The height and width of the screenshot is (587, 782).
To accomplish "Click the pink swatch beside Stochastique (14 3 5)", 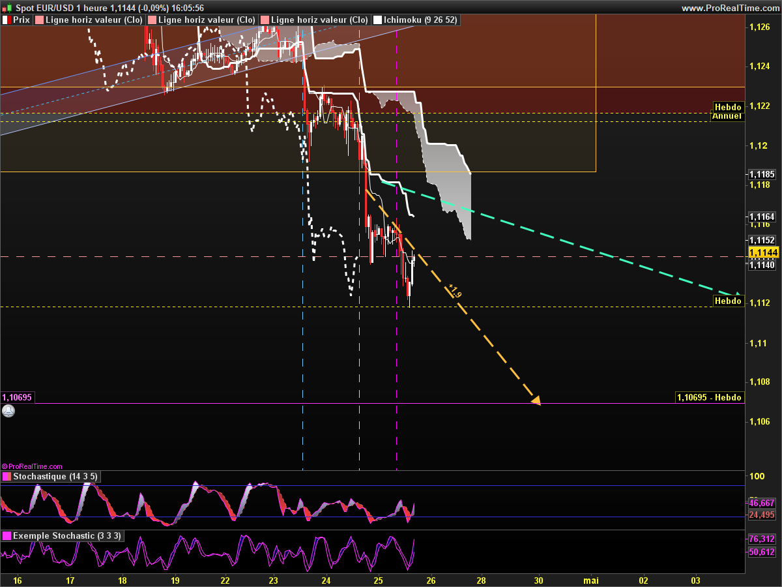I will (x=7, y=477).
